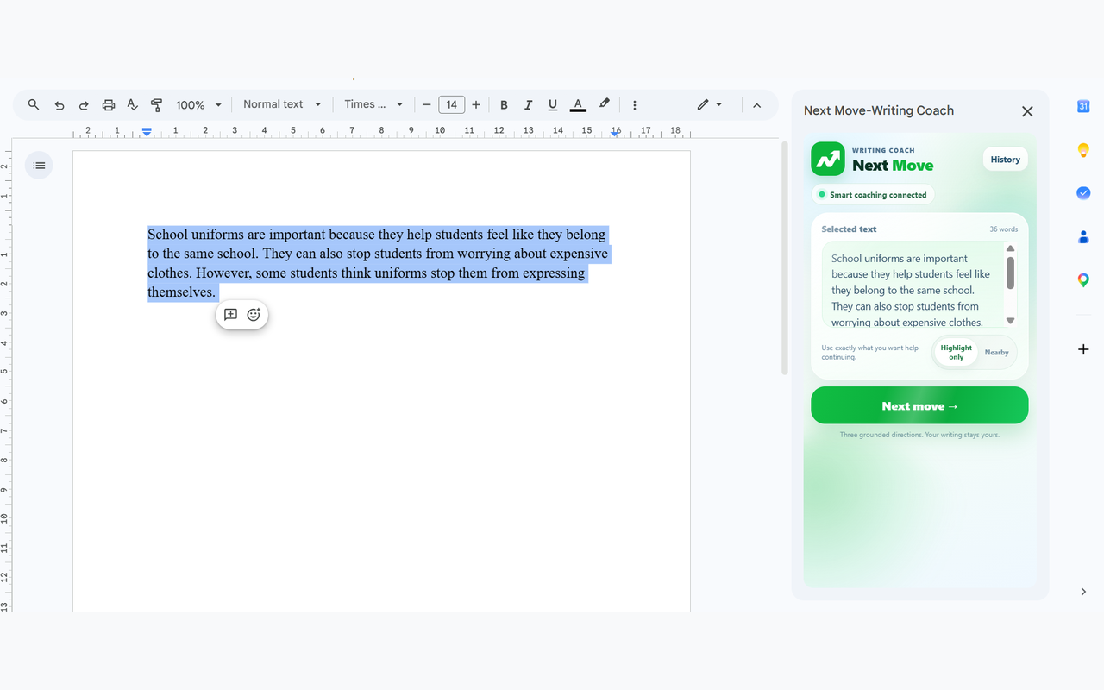Open the text color picker

click(578, 105)
